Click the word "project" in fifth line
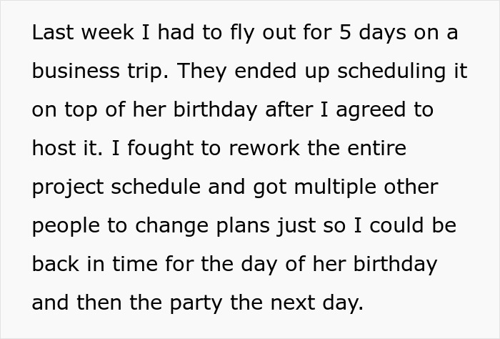This screenshot has width=500, height=339. 68,187
